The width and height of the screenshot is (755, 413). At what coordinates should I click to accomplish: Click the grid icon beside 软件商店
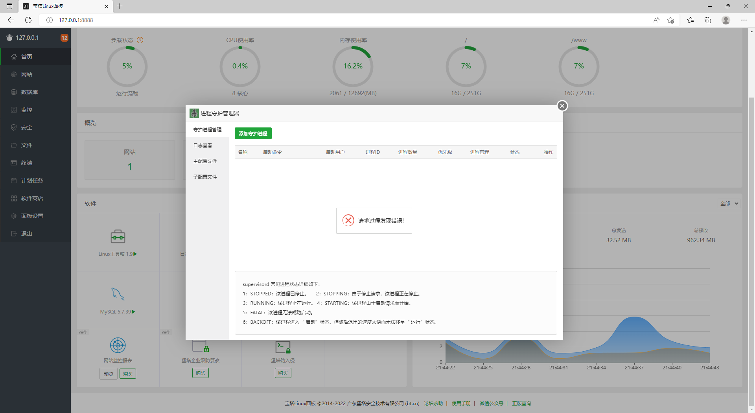click(14, 198)
